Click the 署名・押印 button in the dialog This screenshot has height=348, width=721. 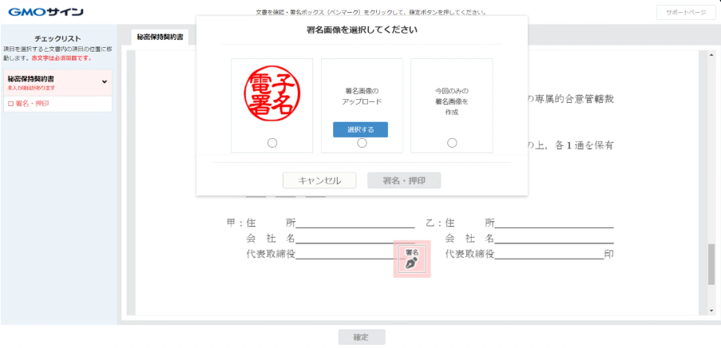click(x=403, y=180)
